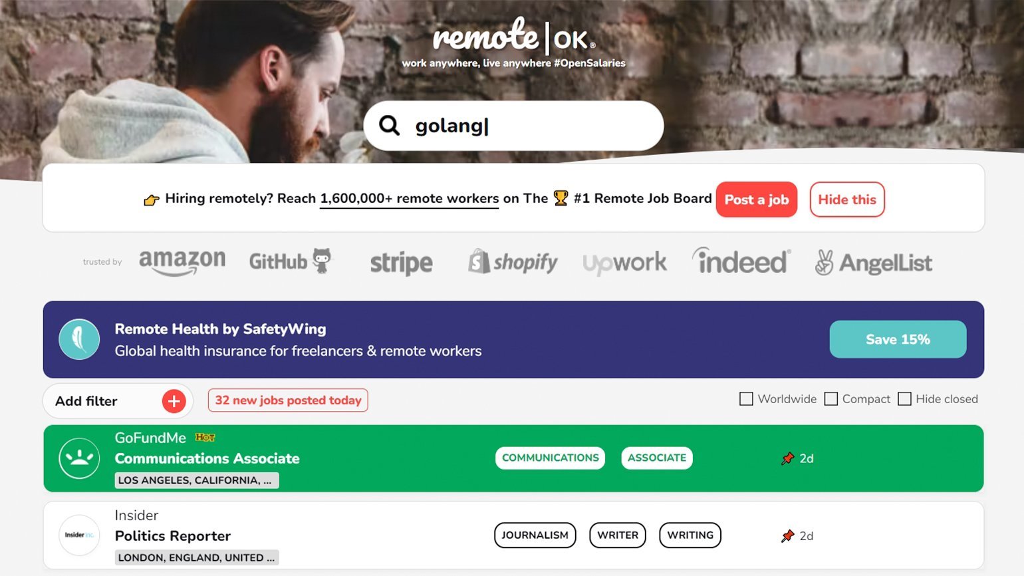Select the COMMUNICATIONS tag
This screenshot has height=576, width=1024.
(x=550, y=458)
